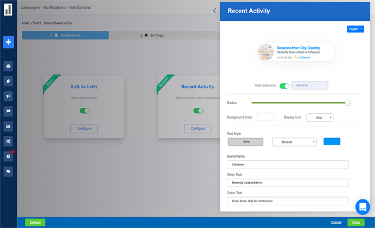Open the gears settings sidebar icon
This screenshot has height=228, width=375.
click(8, 142)
